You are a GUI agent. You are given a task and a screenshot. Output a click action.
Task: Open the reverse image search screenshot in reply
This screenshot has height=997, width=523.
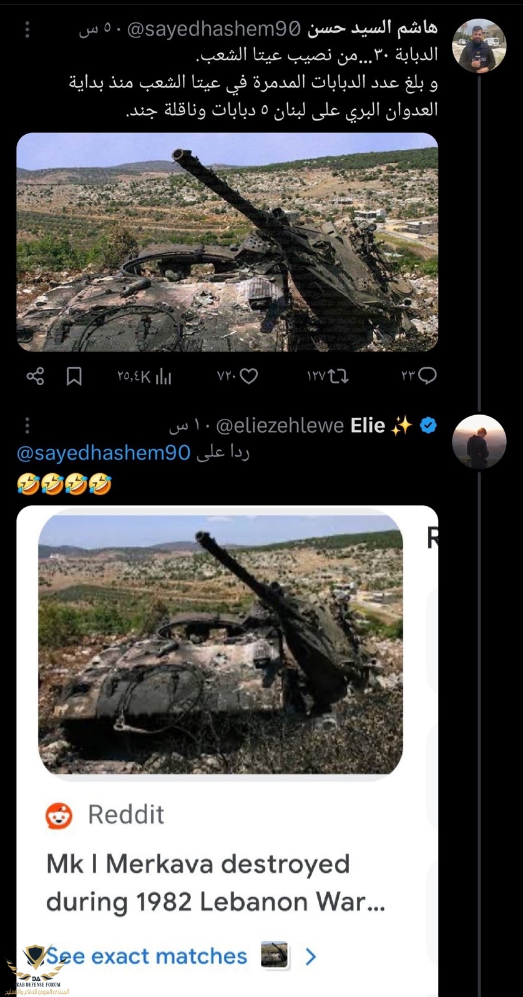[220, 643]
